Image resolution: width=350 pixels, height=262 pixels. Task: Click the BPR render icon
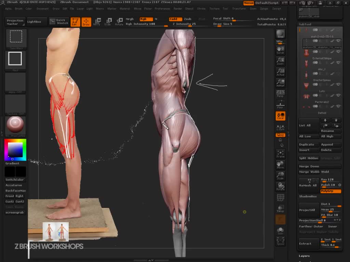(280, 34)
